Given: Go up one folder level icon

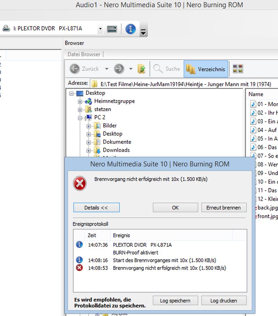Looking at the screenshot, I should pyautogui.click(x=142, y=69).
